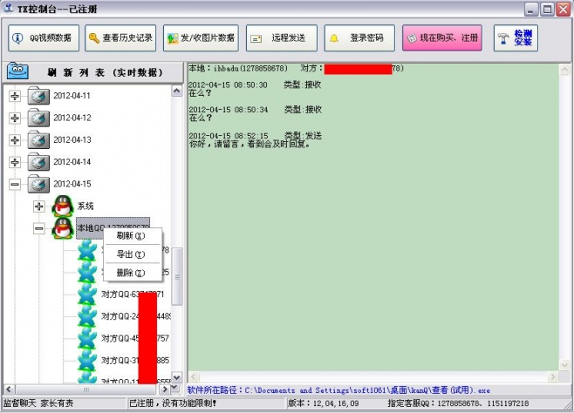Viewport: 574px width, 413px height.
Task: Click chat panel scroll down arrow
Action: tap(564, 365)
